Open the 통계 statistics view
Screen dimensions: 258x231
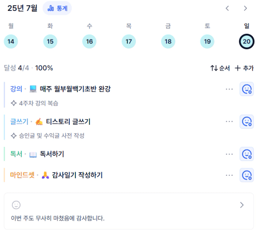[x=57, y=8]
